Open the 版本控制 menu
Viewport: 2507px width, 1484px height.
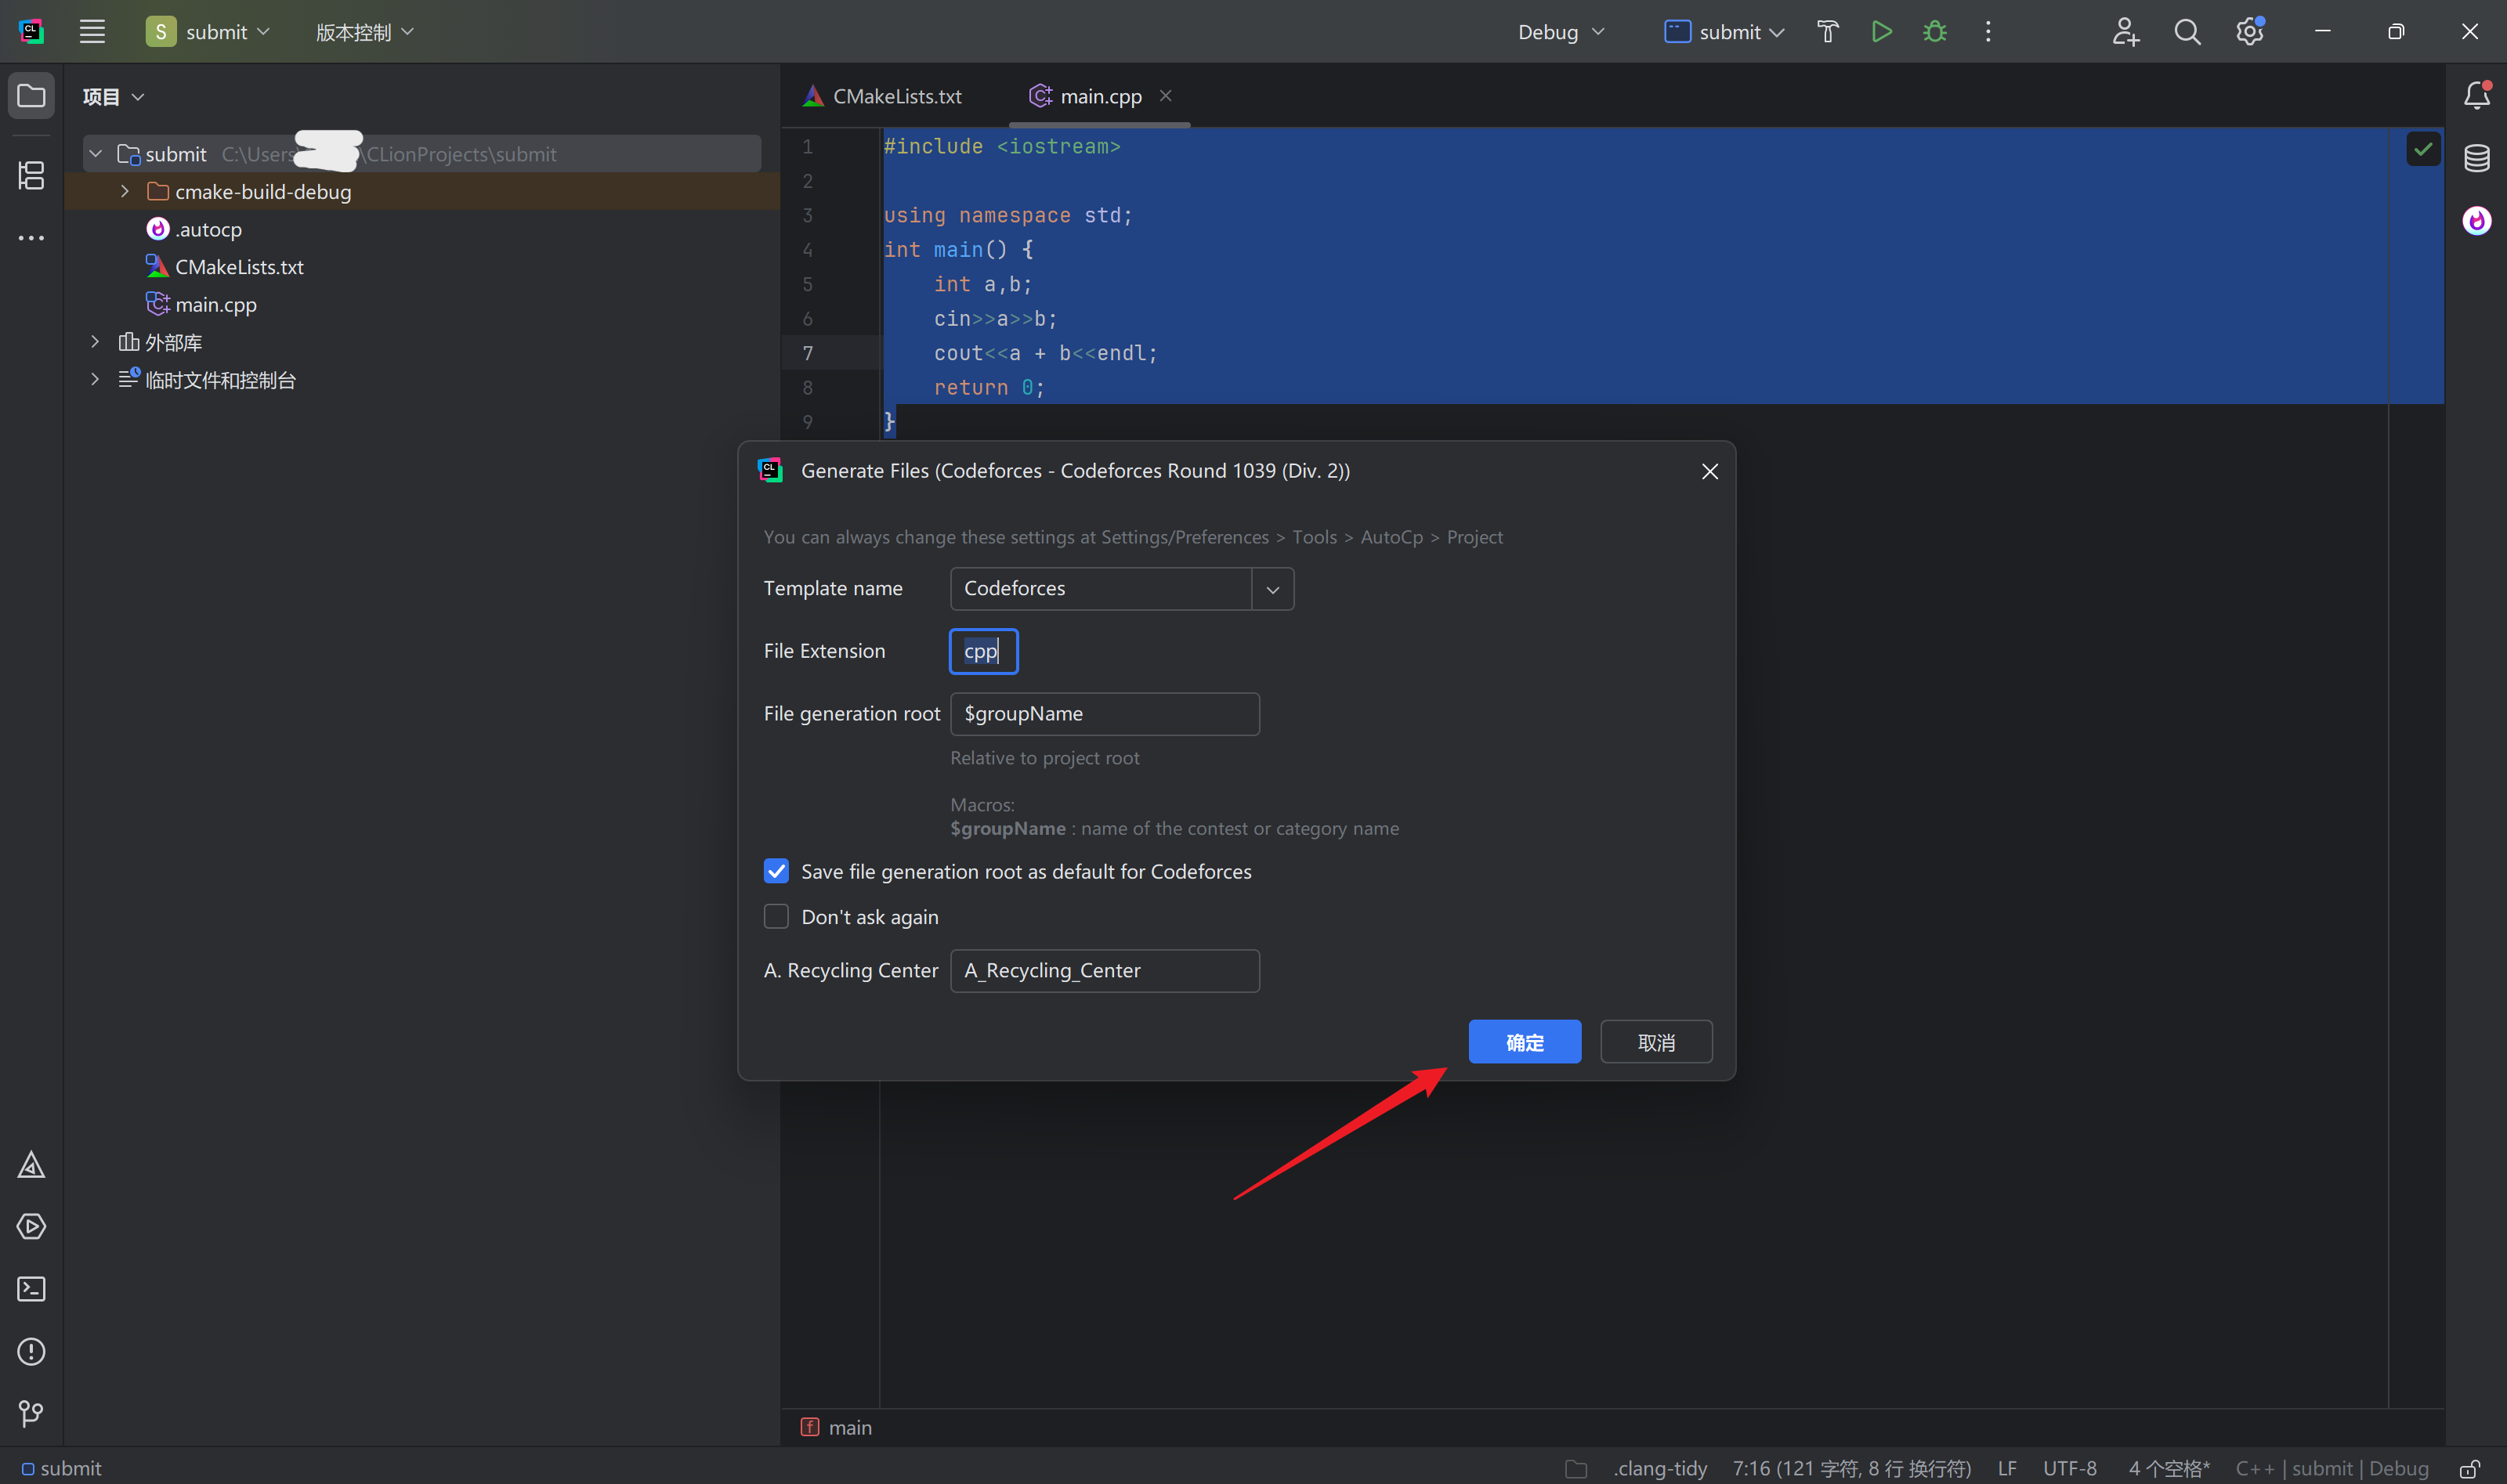pos(364,32)
